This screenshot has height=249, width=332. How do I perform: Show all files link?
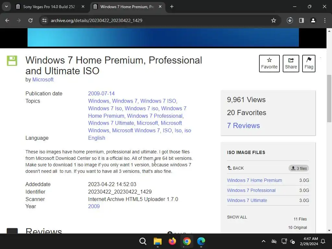tap(237, 217)
